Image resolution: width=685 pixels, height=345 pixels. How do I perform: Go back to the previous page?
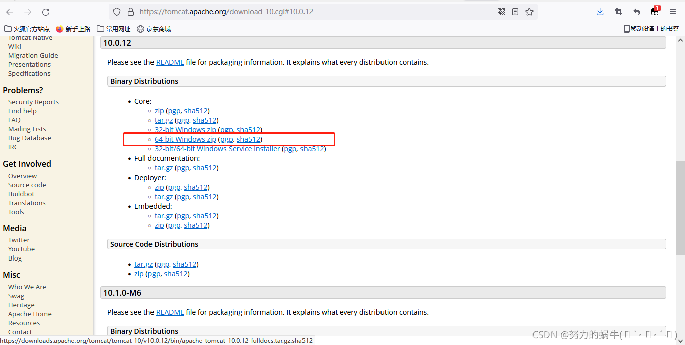point(10,12)
